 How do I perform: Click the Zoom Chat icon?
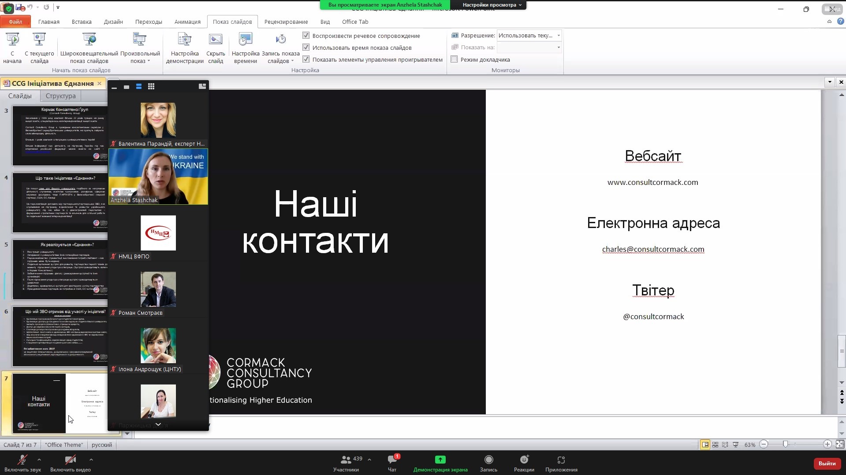pos(391,460)
